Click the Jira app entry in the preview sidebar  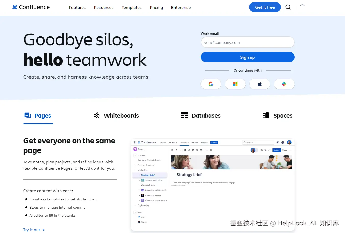141,217
